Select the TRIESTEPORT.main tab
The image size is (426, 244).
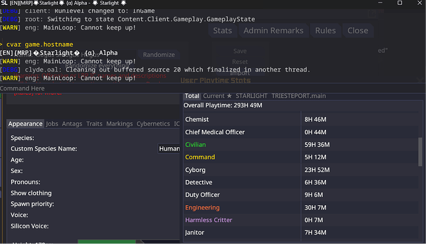pyautogui.click(x=299, y=96)
